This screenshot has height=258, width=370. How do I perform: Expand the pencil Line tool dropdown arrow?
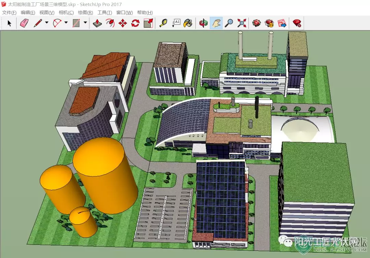47,23
